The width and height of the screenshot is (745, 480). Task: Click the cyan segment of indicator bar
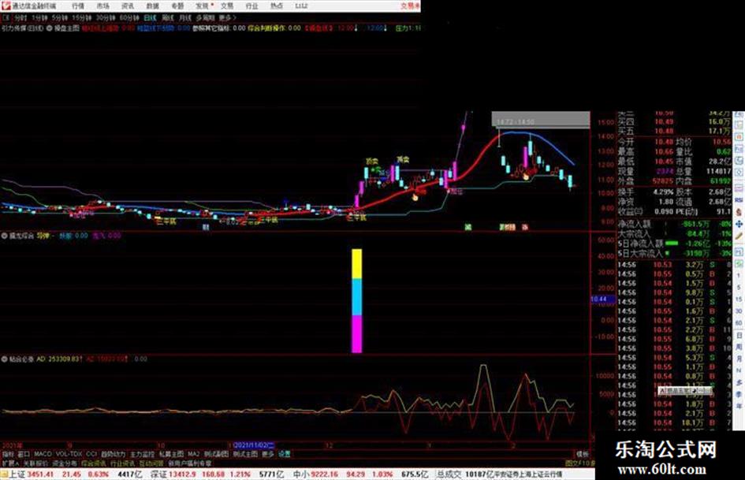[x=357, y=297]
